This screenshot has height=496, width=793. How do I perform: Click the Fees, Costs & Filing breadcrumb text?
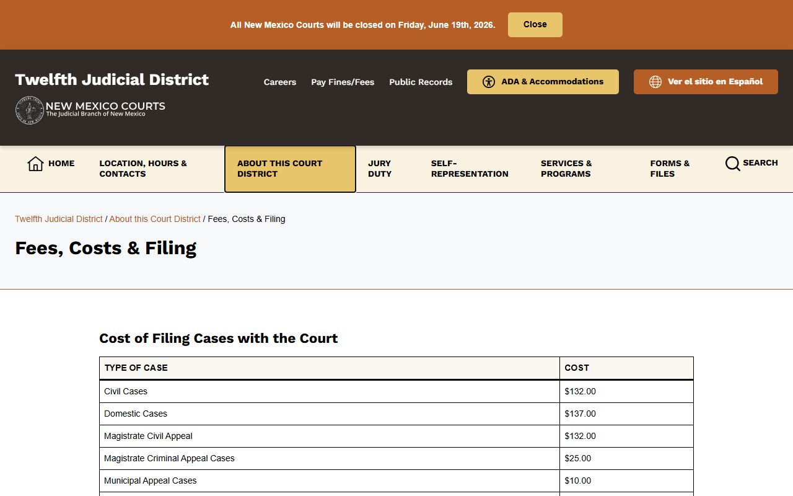(247, 219)
